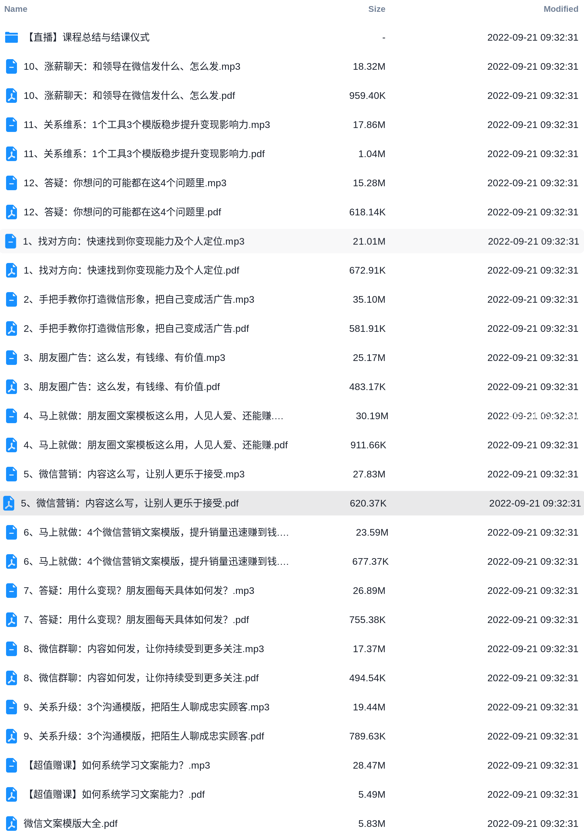
Task: Sort files by the Size column header
Action: [377, 9]
